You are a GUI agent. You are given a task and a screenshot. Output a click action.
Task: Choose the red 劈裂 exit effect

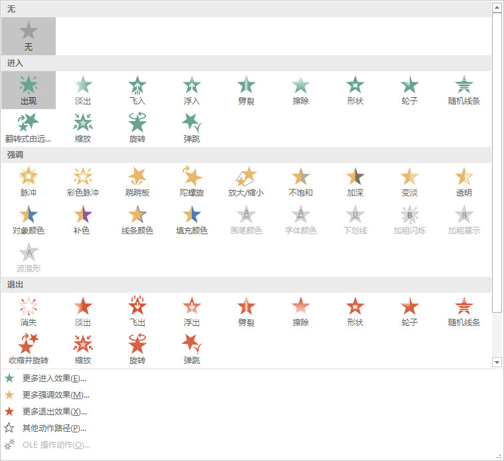tap(246, 311)
